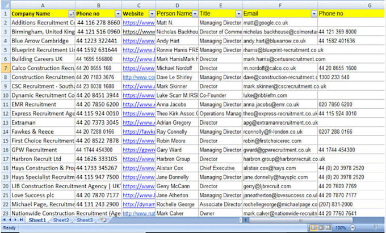Select column D header
386x233 pixels.
click(177, 5)
